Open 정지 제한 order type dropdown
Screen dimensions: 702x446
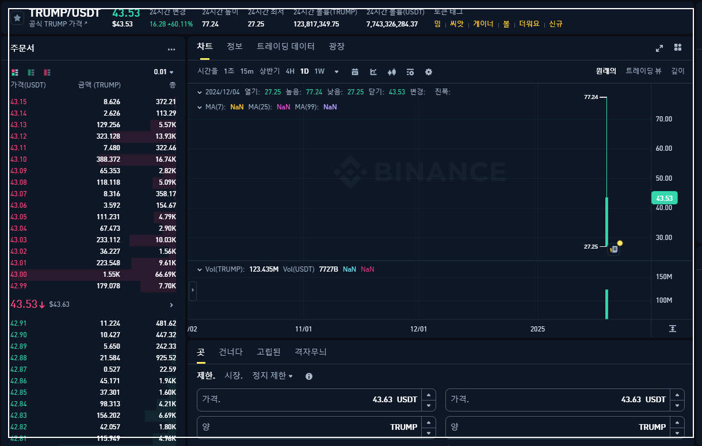(x=273, y=376)
